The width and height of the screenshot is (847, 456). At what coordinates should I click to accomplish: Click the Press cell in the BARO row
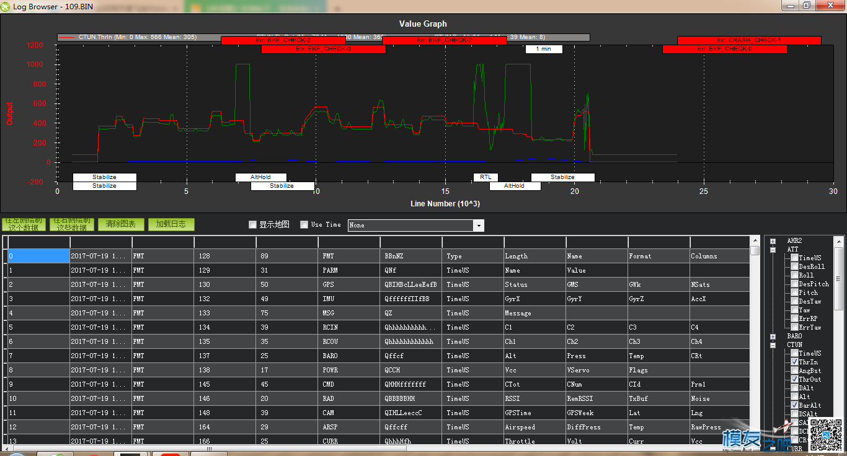(596, 356)
